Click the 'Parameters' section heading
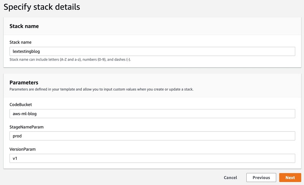This screenshot has height=185, width=304. 24,83
